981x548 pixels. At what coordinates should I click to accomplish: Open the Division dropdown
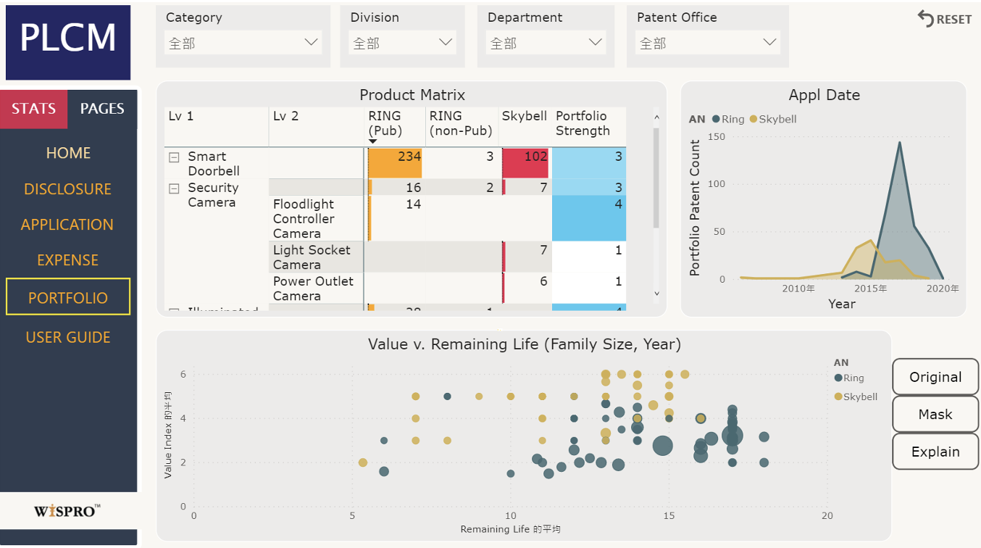tap(402, 43)
